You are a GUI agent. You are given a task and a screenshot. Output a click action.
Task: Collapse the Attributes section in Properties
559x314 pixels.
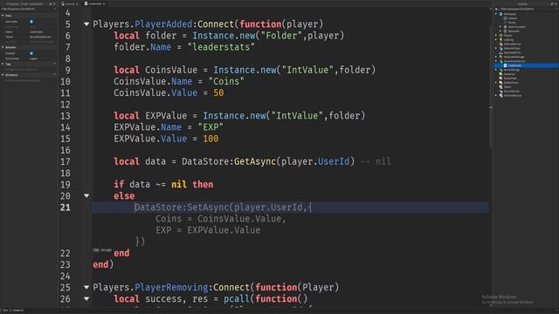pyautogui.click(x=3, y=75)
